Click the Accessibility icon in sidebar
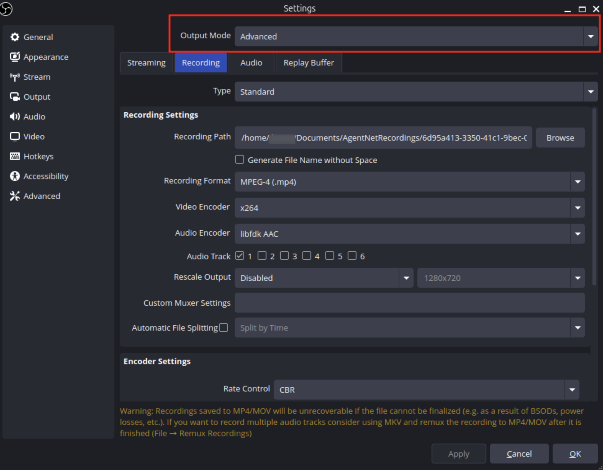Screen dimensions: 603x470 coord(15,176)
